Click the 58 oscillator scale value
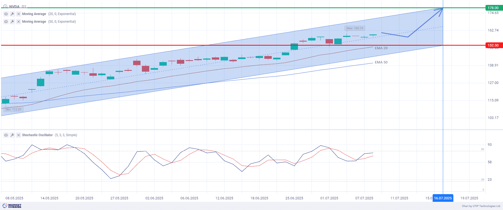503x210 pixels. click(490, 162)
